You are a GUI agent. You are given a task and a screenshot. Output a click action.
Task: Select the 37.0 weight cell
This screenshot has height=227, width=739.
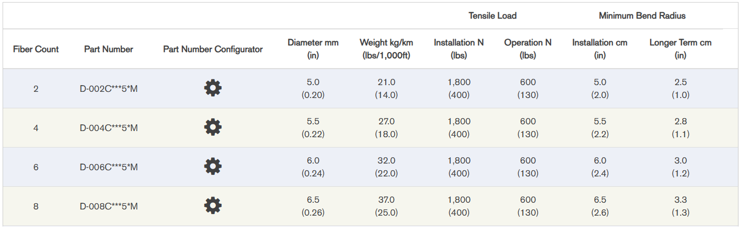pyautogui.click(x=386, y=200)
